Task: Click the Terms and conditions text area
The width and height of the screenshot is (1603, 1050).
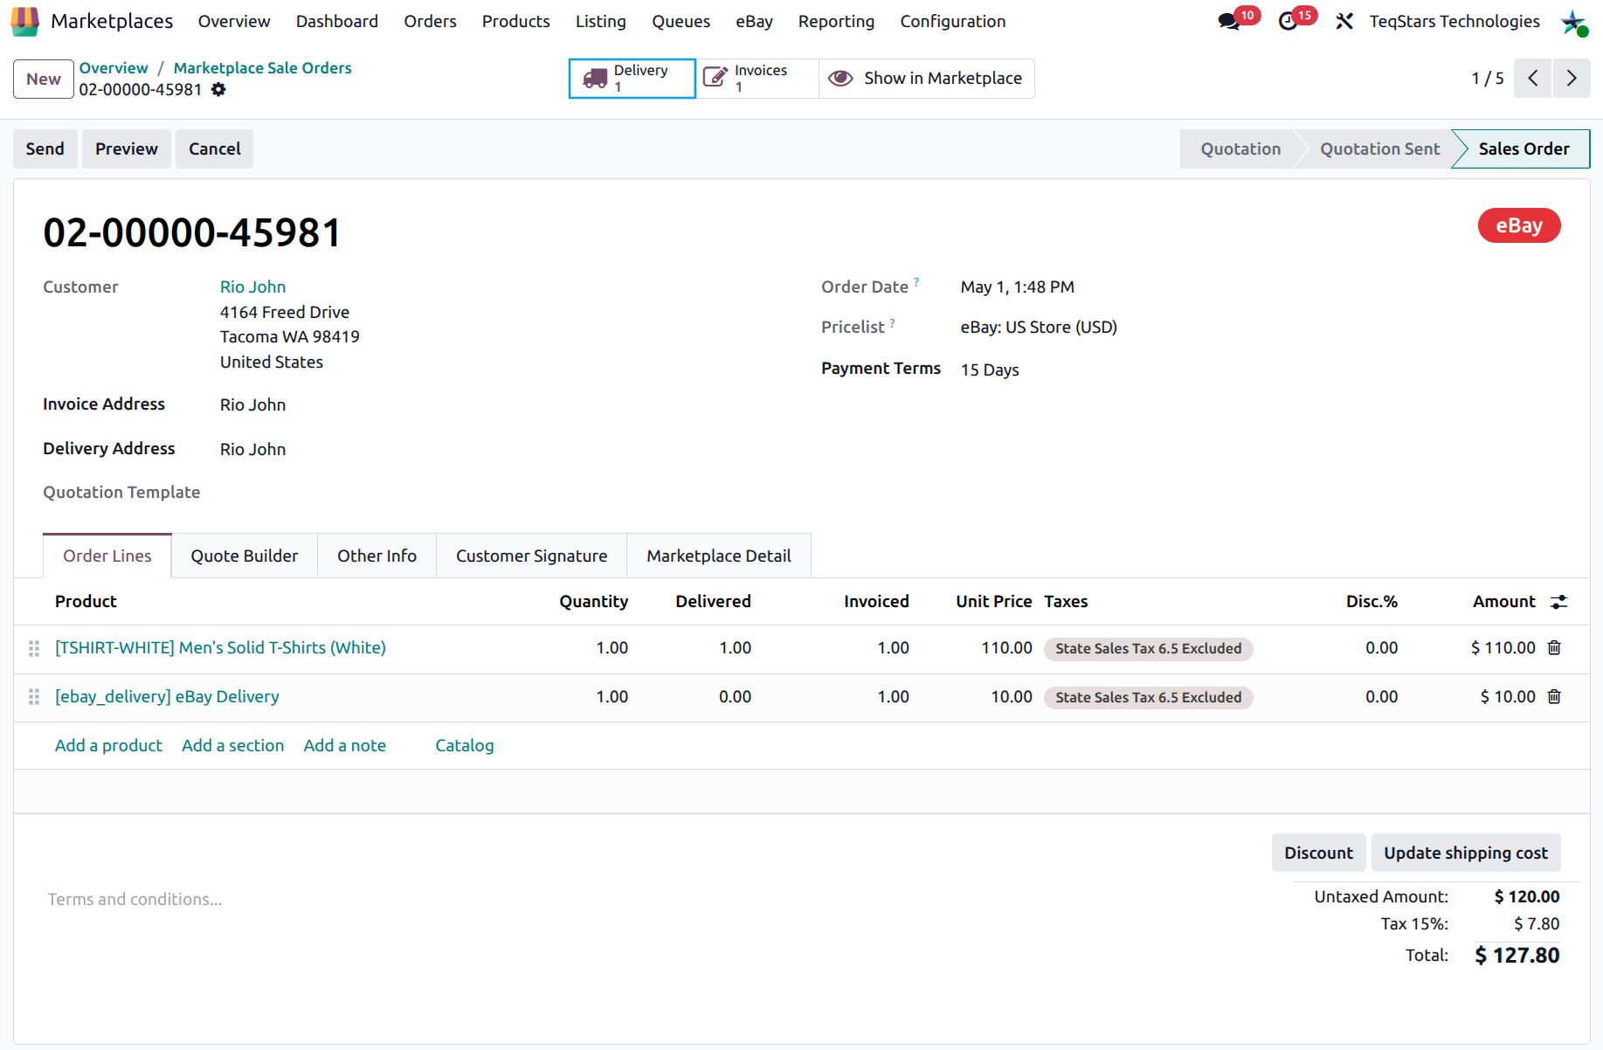Action: pos(135,899)
